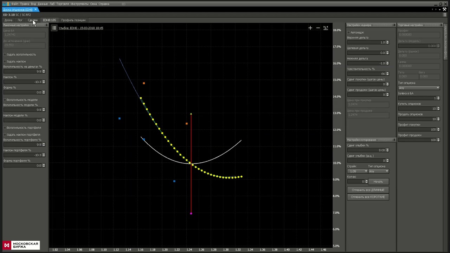This screenshot has height=253, width=450.
Task: Switch to the Доска tab
Action: pyautogui.click(x=8, y=20)
